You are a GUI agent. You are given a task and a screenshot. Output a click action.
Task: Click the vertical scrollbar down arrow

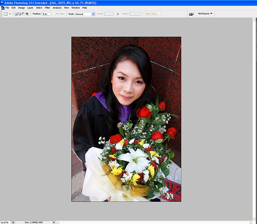pos(254,219)
